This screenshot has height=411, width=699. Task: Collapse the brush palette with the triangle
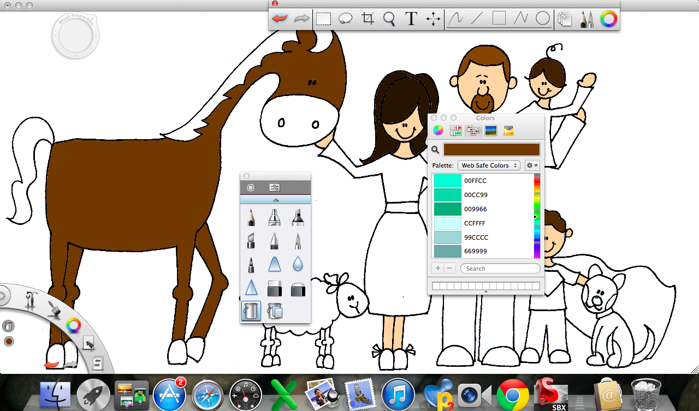(276, 200)
